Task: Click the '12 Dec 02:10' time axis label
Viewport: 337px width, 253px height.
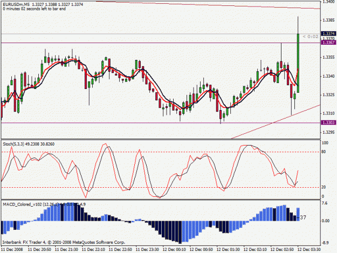Action: point(255,250)
